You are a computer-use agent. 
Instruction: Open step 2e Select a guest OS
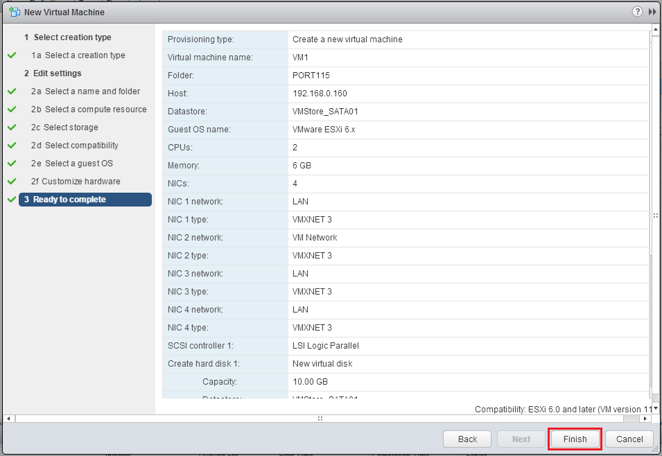pos(72,164)
